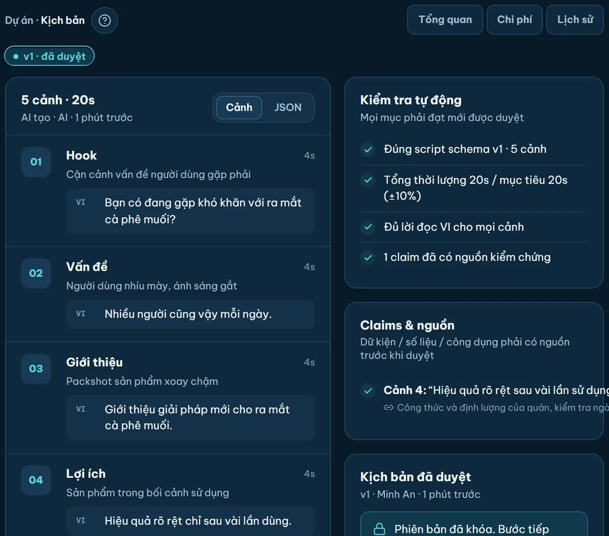609x536 pixels.
Task: Click lock icon beside "Phiên bản đã khóa"
Action: click(379, 529)
